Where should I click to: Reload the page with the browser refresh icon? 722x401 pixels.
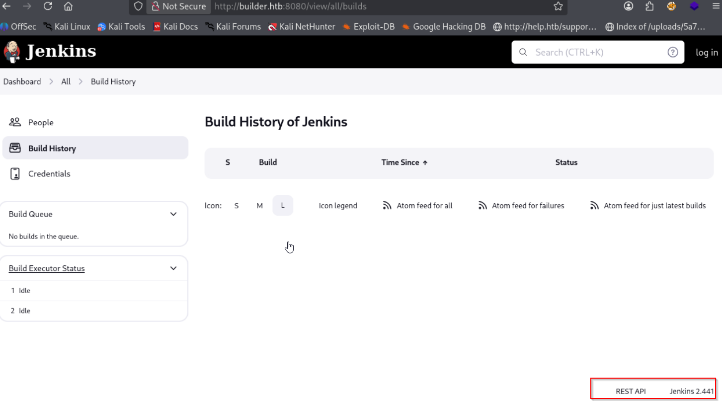click(48, 6)
